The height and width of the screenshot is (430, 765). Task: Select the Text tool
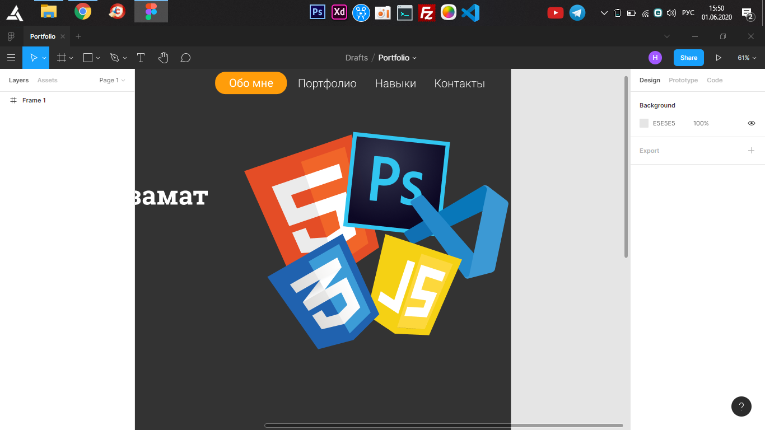click(x=141, y=58)
